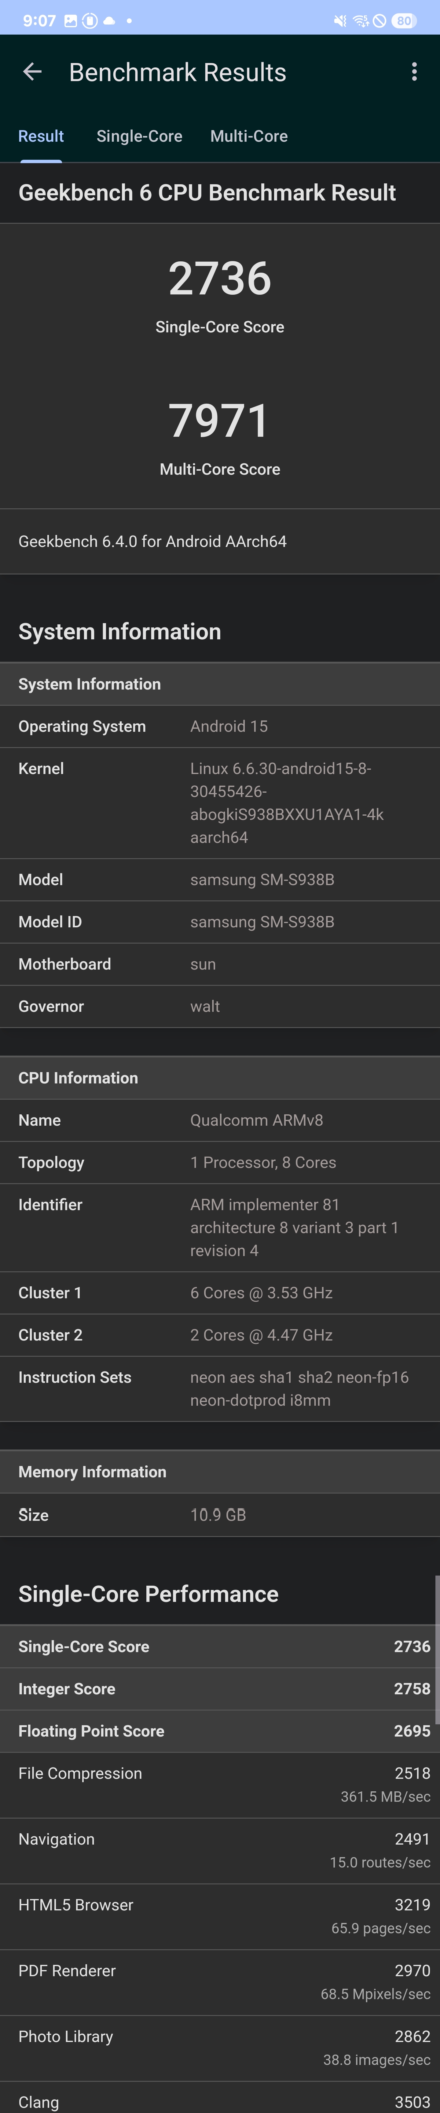Image resolution: width=440 pixels, height=2113 pixels.
Task: Tap the Geekbench 6 CPU Benchmark Result heading
Action: [x=207, y=193]
